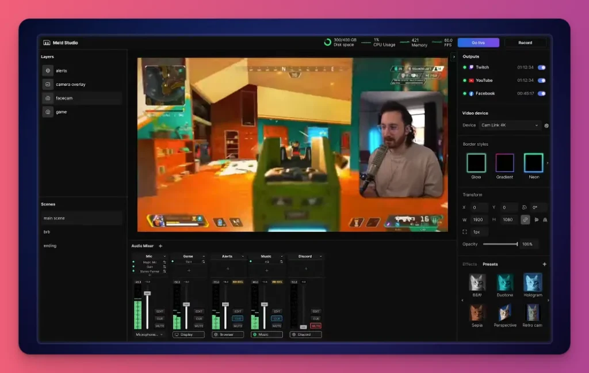The image size is (589, 373).
Task: Click the Meld Studio logo icon
Action: click(x=47, y=43)
